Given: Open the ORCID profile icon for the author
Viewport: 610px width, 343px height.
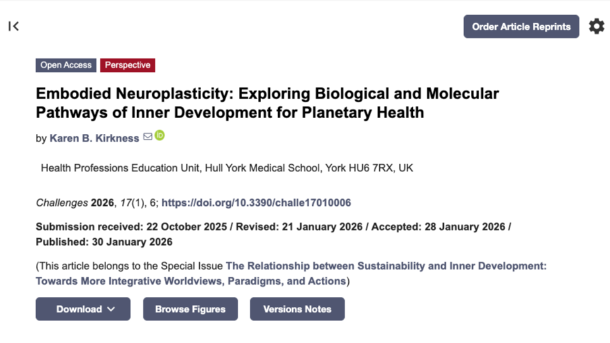Looking at the screenshot, I should pyautogui.click(x=159, y=136).
